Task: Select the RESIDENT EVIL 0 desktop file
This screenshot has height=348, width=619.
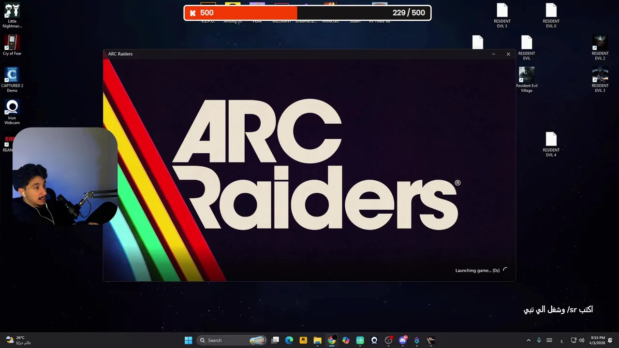Action: (x=551, y=15)
